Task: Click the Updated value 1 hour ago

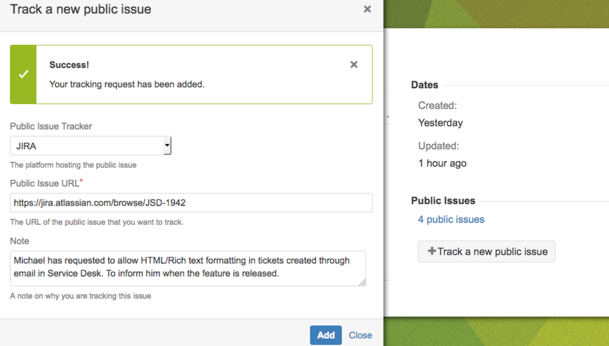Action: [442, 163]
